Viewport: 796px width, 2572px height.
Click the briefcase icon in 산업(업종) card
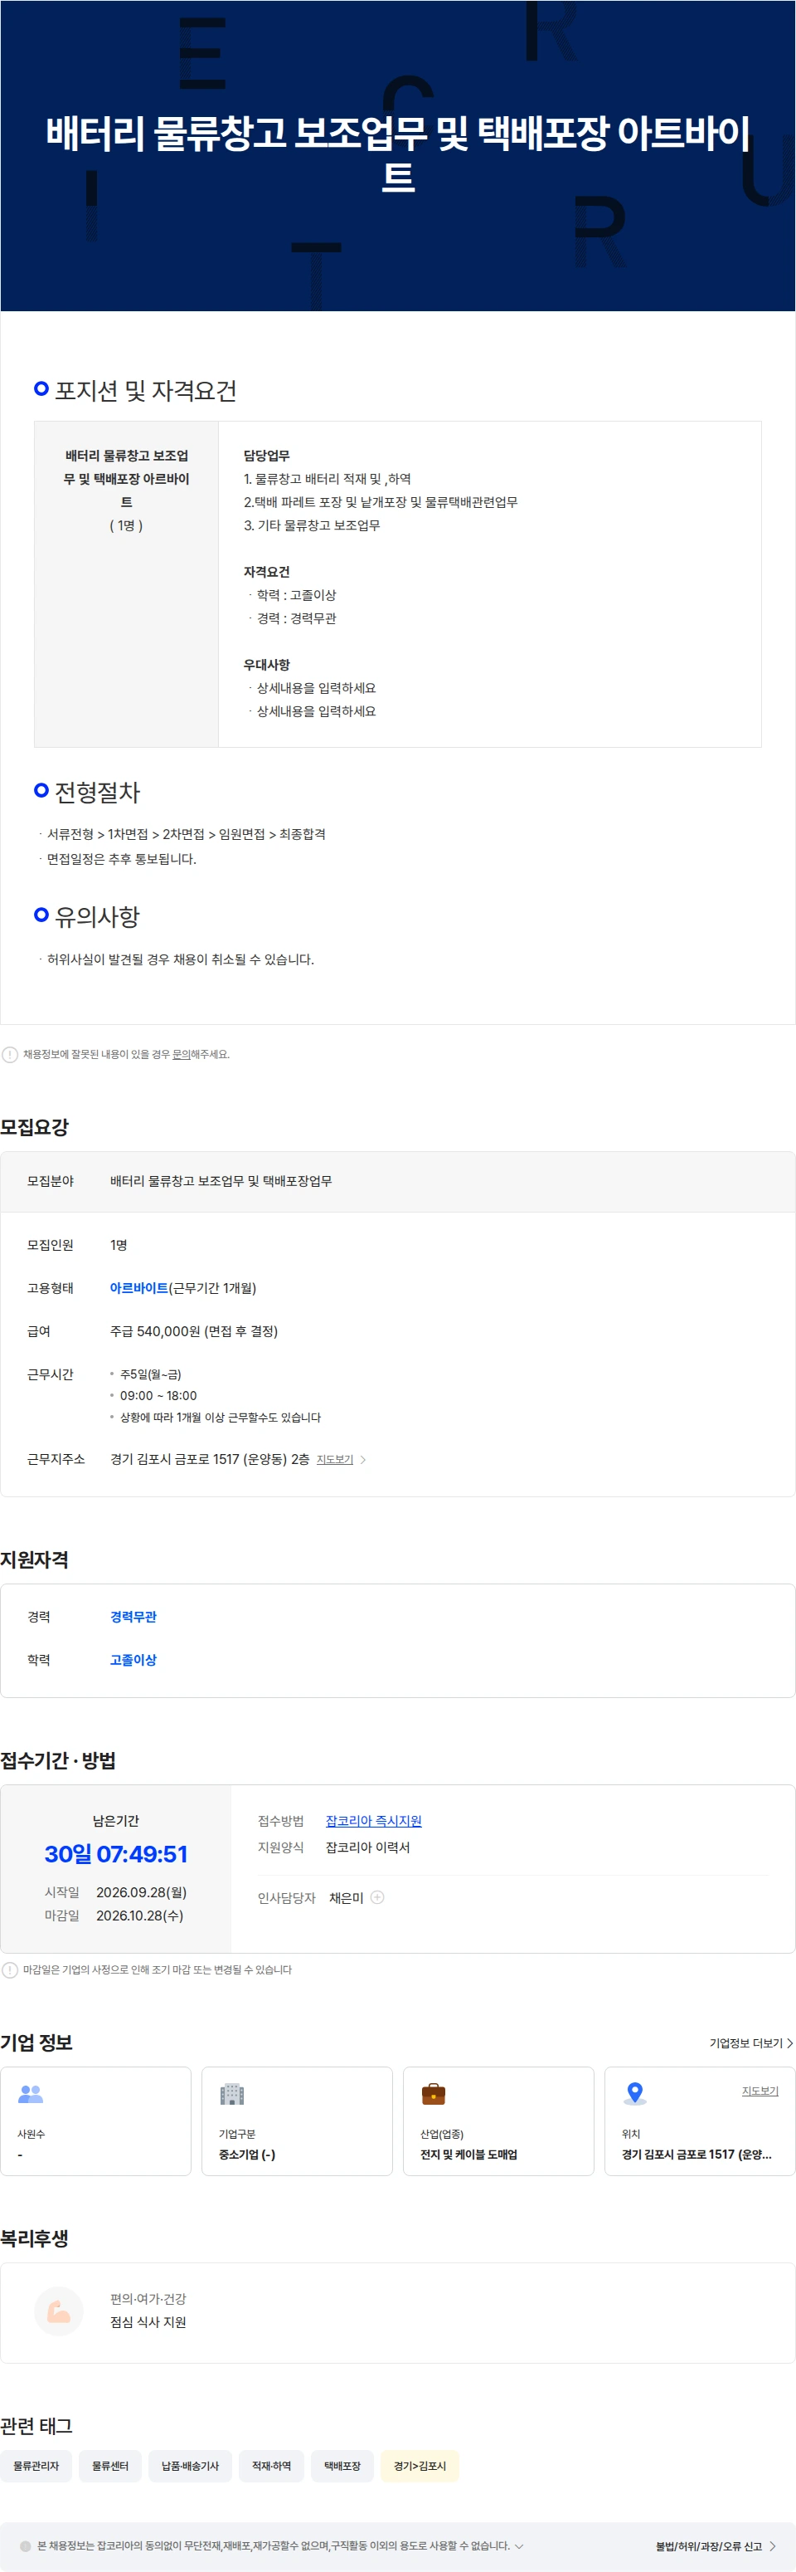click(433, 2093)
